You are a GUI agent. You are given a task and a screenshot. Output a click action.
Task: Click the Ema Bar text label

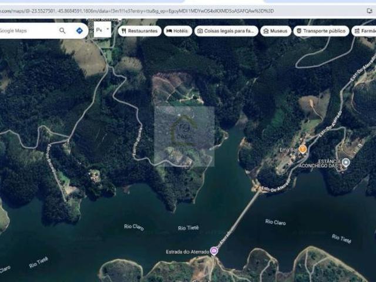[288, 150]
